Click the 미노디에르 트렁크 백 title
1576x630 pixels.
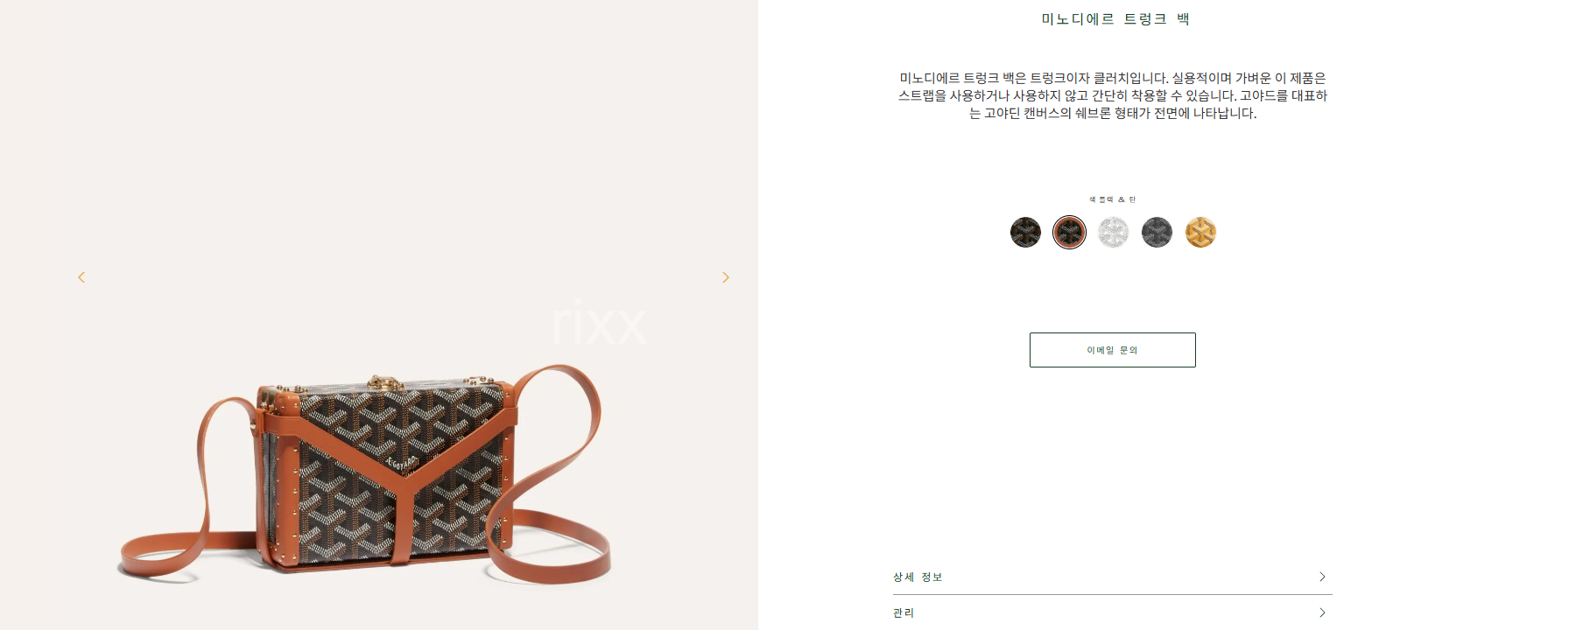1115,19
